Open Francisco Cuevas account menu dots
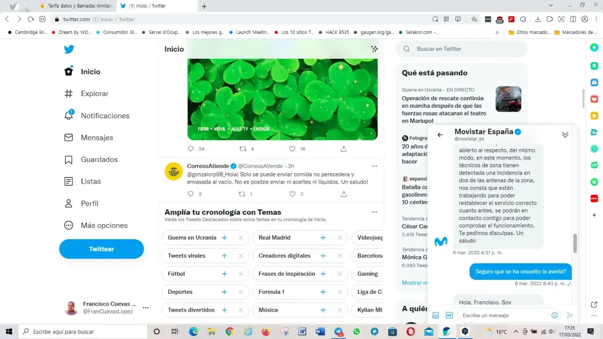Viewport: 603px width, 339px height. [146, 308]
